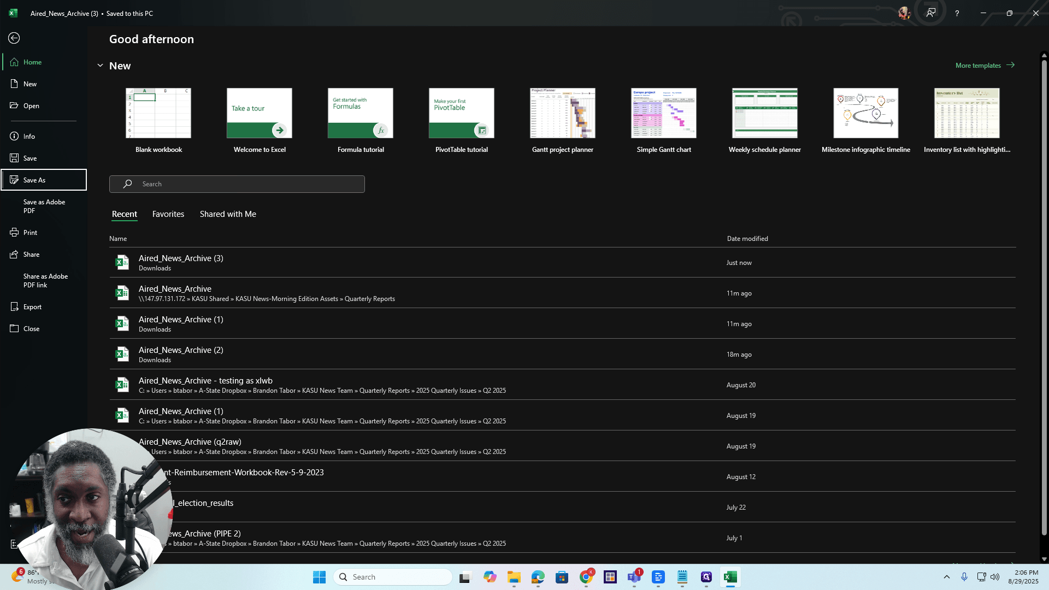1049x590 pixels.
Task: Open the Home backstage page
Action: 44,62
